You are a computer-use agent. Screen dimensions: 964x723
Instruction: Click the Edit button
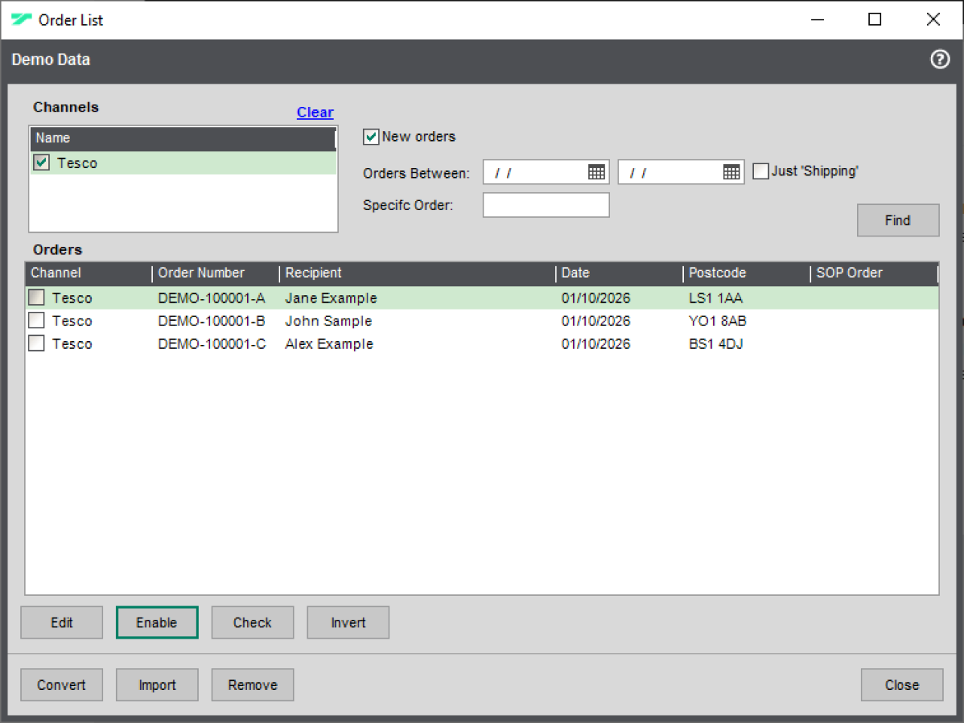click(62, 623)
